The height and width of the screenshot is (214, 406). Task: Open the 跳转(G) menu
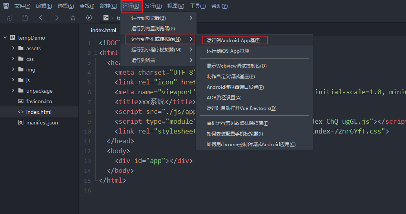pyautogui.click(x=109, y=6)
